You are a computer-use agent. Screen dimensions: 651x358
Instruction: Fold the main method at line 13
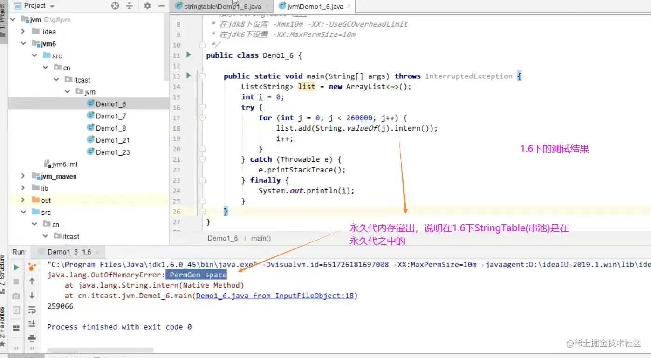[x=202, y=76]
